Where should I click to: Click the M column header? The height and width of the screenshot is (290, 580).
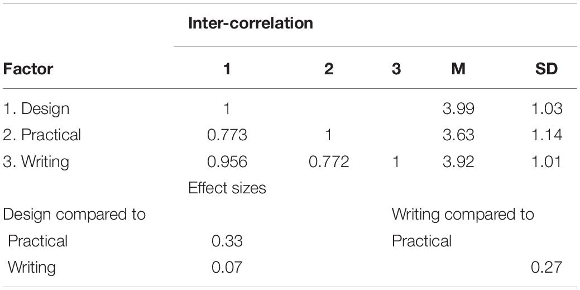458,69
